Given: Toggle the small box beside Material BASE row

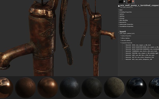Looking at the screenshot, I should tap(122, 45).
